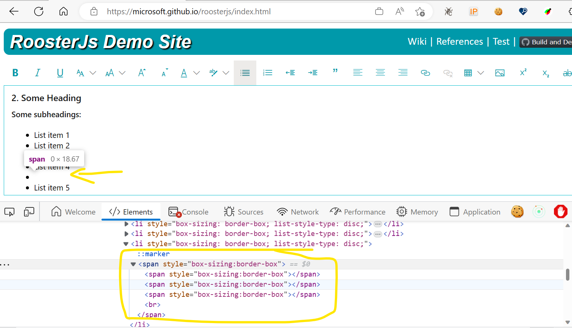The width and height of the screenshot is (572, 328).
Task: Open the text color dropdown chevron
Action: coord(196,73)
